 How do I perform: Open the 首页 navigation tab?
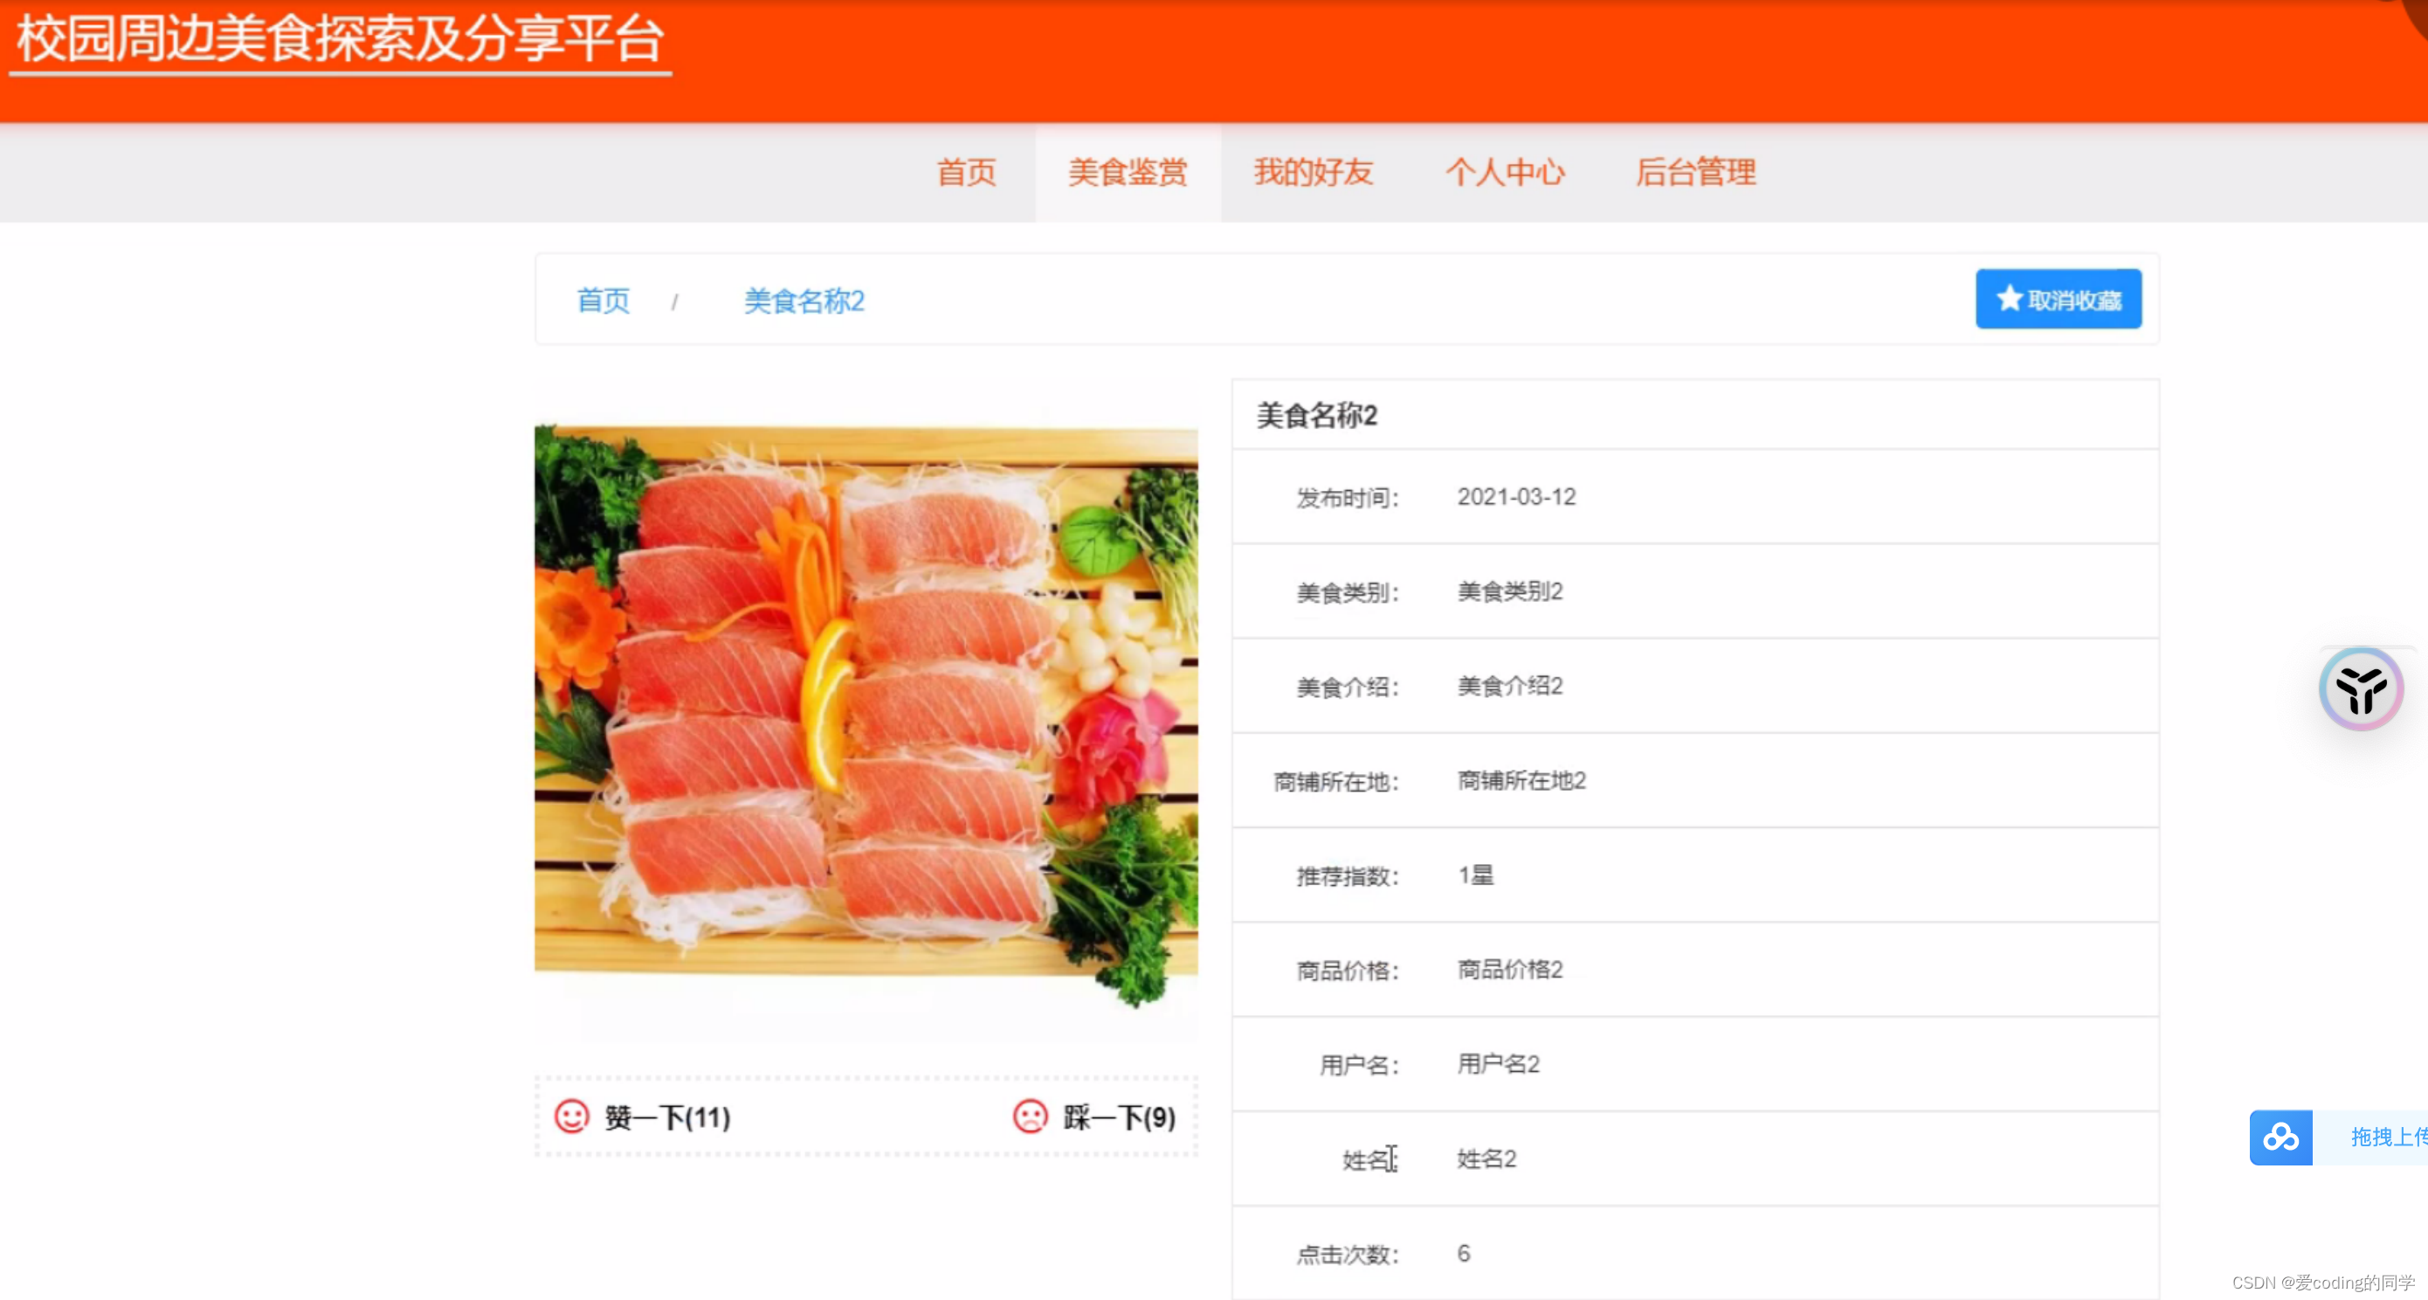point(966,172)
